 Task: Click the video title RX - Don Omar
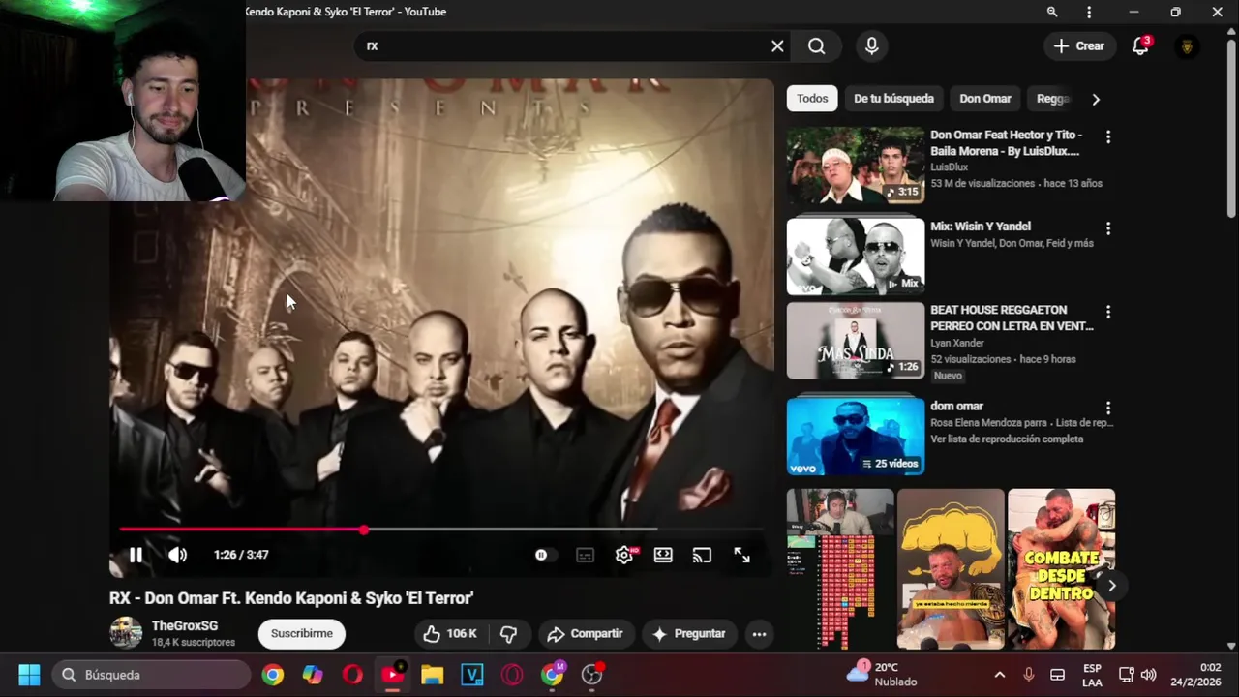tap(291, 598)
